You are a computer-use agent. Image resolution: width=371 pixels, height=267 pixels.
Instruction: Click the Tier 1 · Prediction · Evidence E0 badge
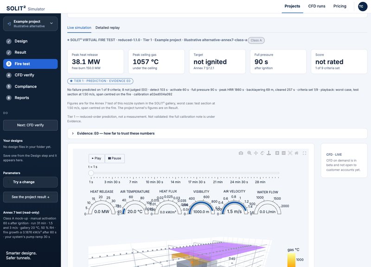coord(100,81)
